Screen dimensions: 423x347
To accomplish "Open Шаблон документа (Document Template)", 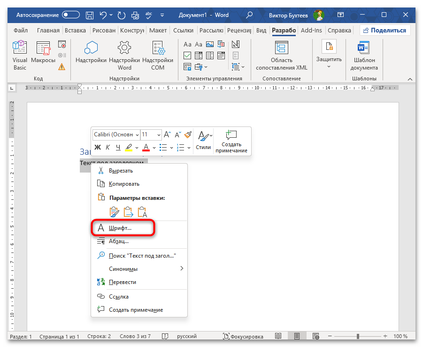I will [x=364, y=55].
